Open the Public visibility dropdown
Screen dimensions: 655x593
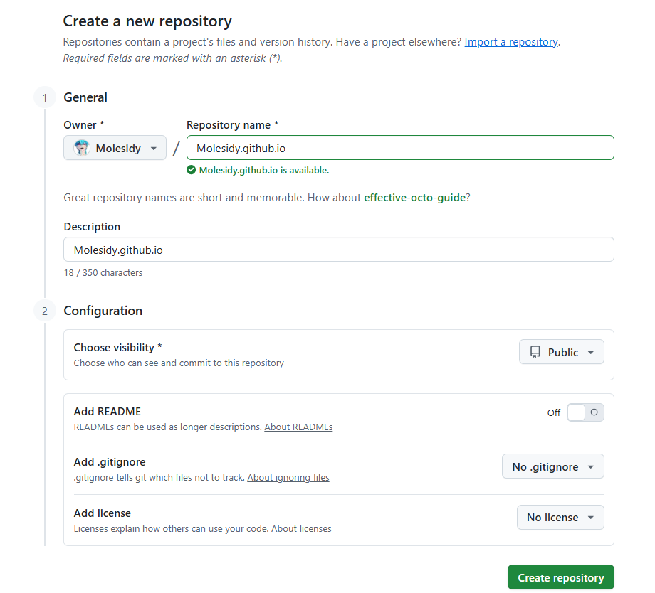pyautogui.click(x=562, y=351)
